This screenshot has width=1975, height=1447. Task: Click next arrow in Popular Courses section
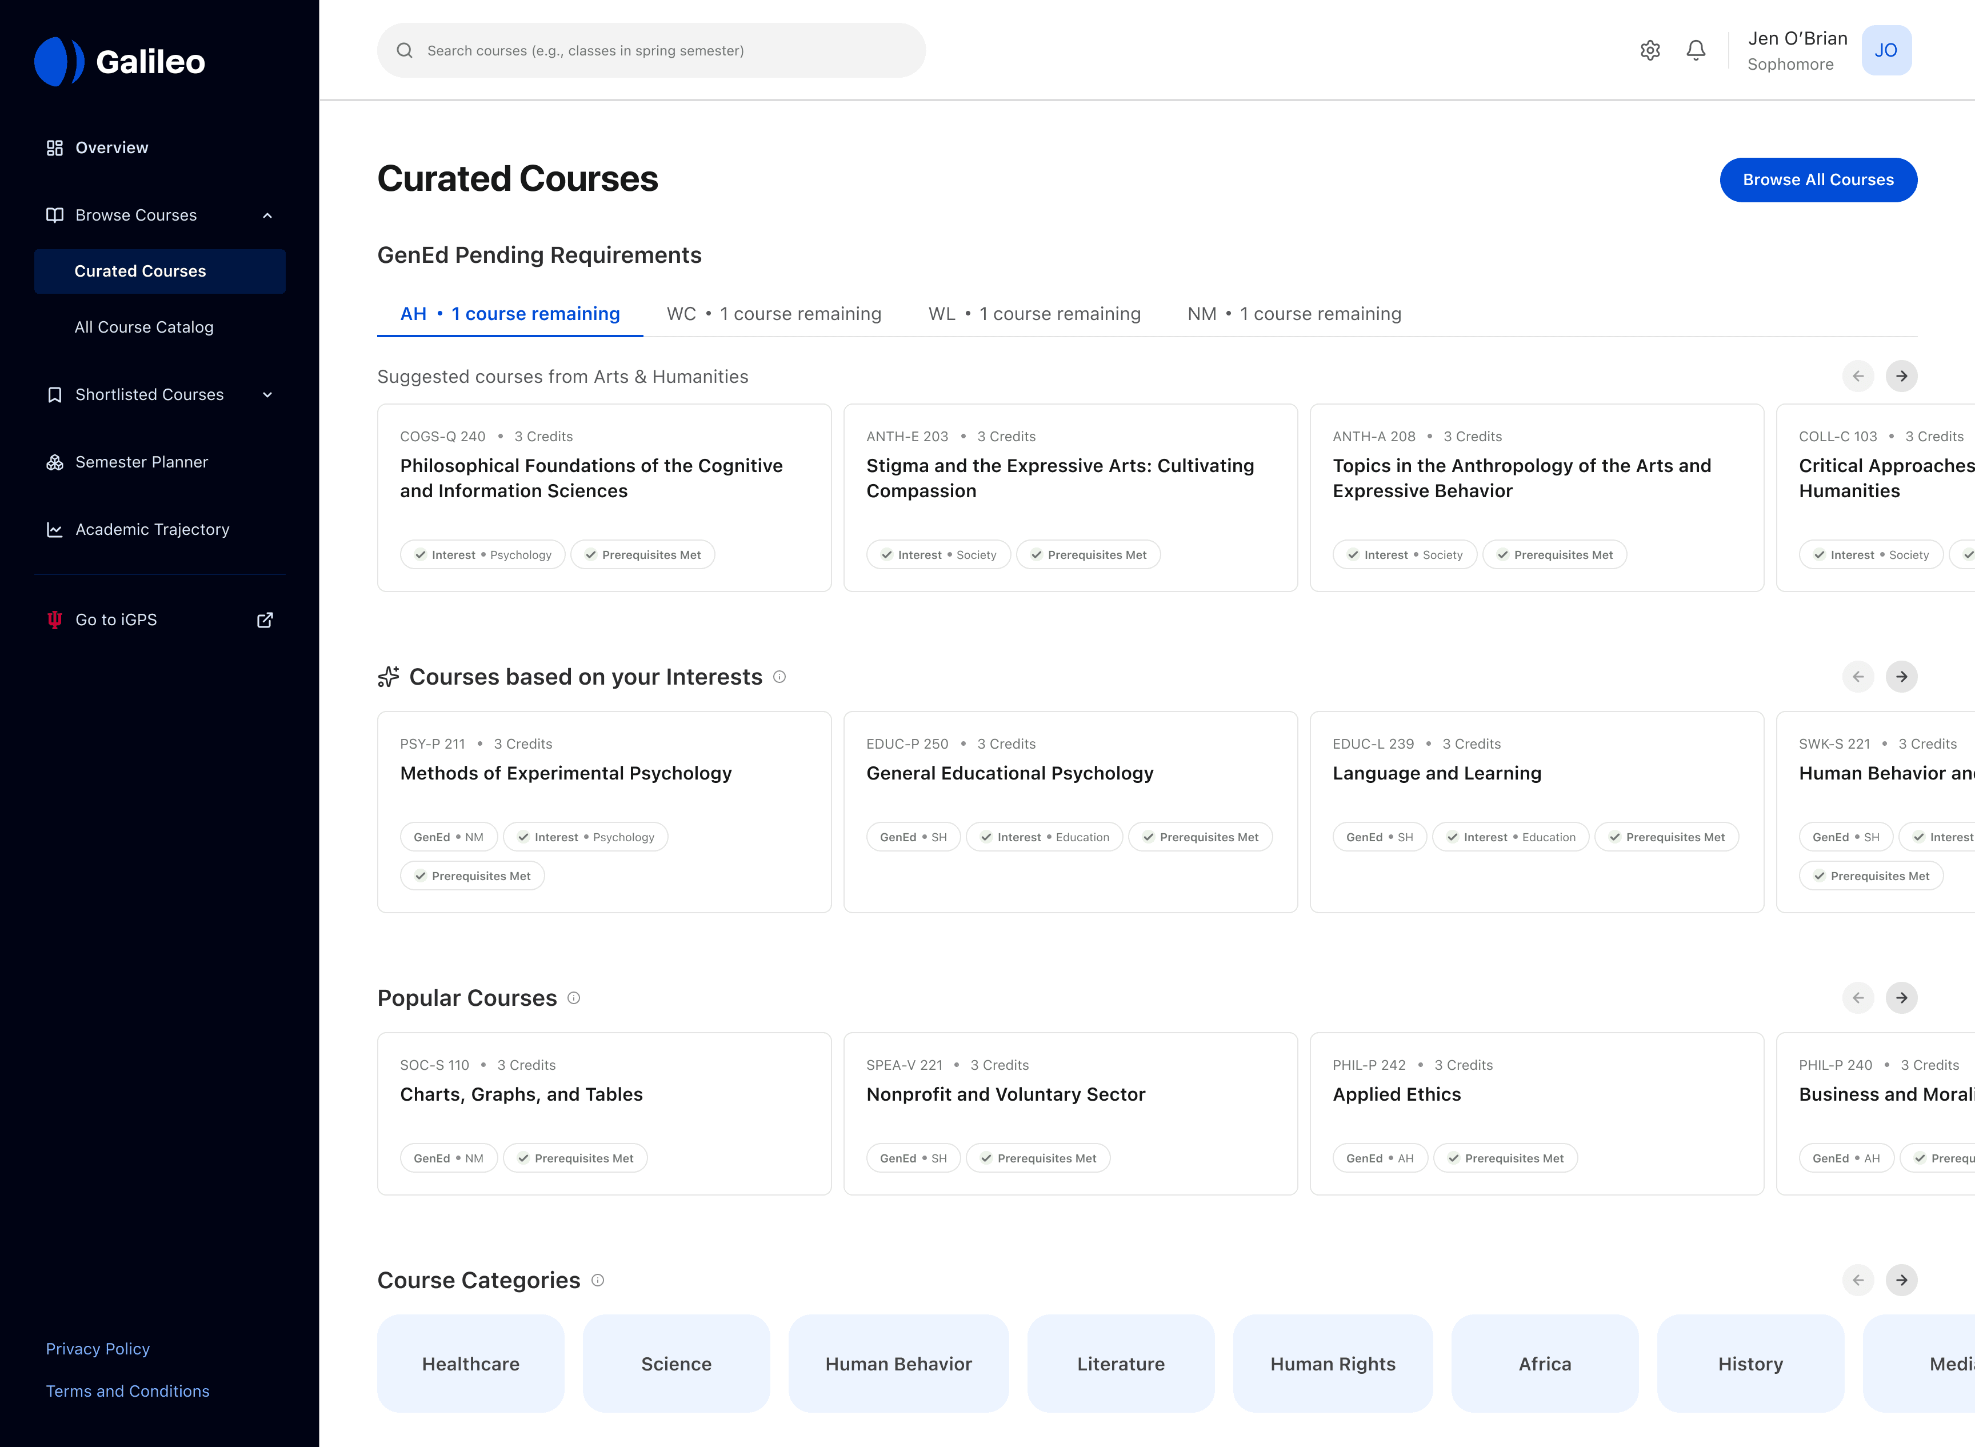coord(1901,998)
